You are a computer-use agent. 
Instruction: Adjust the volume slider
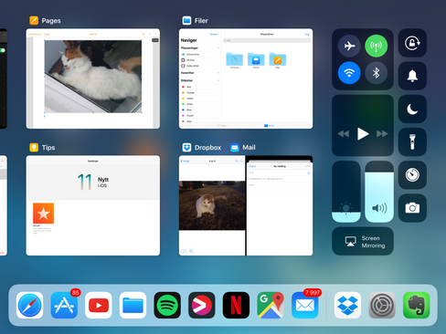pyautogui.click(x=379, y=192)
